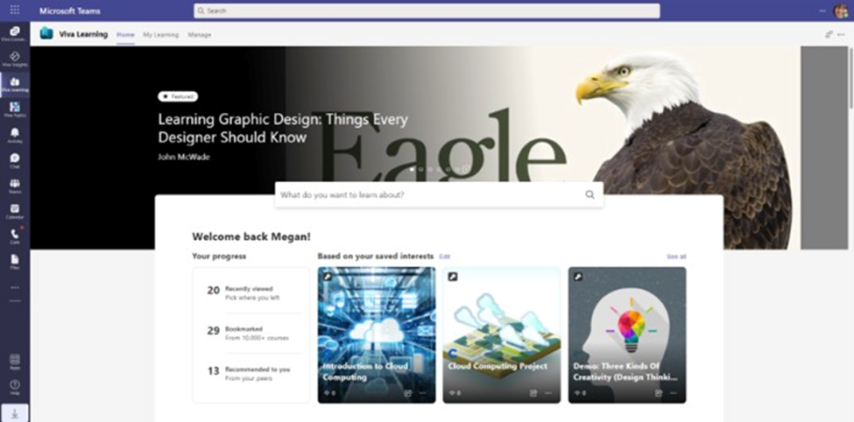Share the Introduction to Cloud Computing course

408,392
